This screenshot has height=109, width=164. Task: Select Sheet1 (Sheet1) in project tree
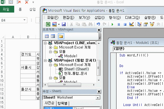coord(77,69)
